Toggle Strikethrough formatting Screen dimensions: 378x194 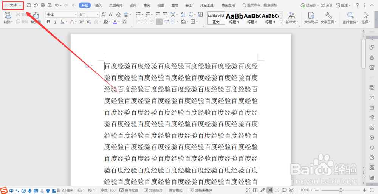(72, 22)
